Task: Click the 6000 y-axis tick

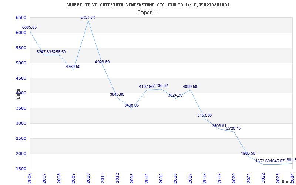Action: pos(21,33)
